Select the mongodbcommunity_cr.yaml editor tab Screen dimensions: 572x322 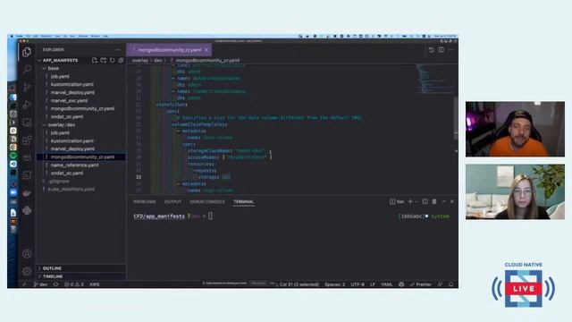[169, 50]
